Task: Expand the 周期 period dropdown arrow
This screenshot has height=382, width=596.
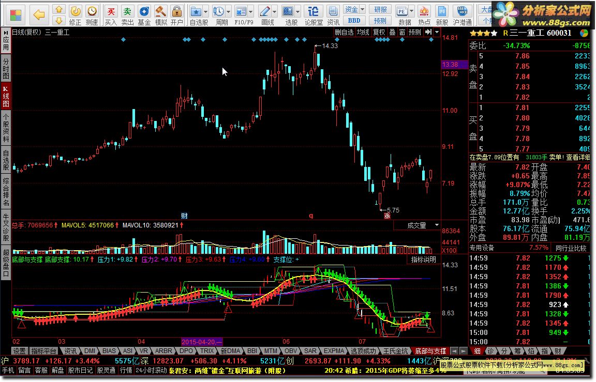Action: tap(229, 12)
